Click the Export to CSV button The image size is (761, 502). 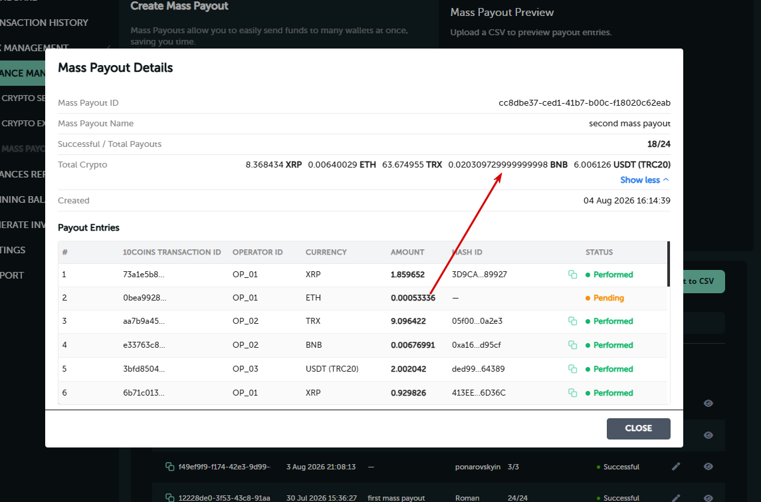(704, 282)
